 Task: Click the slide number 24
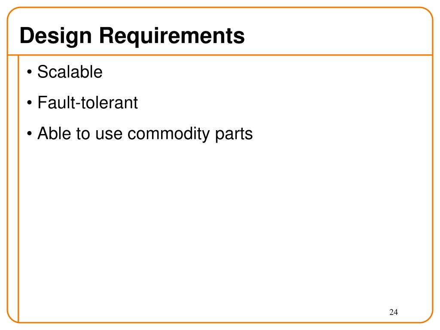pyautogui.click(x=394, y=312)
